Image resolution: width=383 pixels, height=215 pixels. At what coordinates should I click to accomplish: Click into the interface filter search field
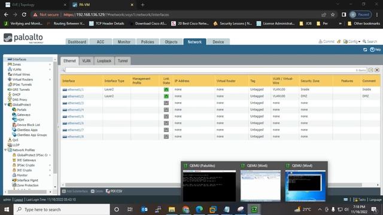pyautogui.click(x=216, y=70)
